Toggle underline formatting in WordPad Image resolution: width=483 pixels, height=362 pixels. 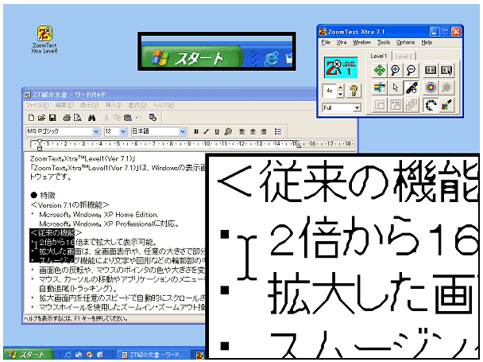tap(217, 132)
